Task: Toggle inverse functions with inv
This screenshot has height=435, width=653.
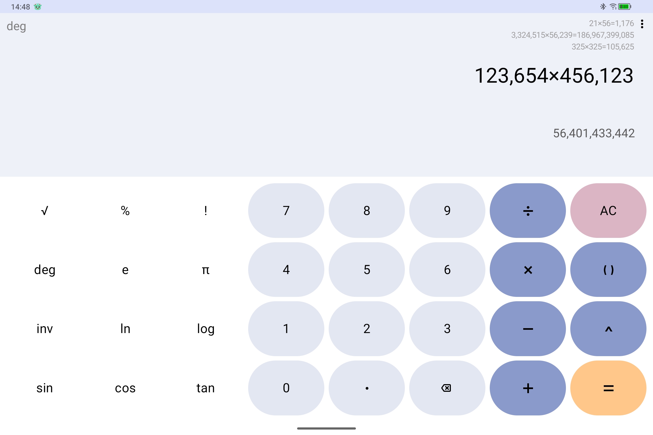Action: 45,329
